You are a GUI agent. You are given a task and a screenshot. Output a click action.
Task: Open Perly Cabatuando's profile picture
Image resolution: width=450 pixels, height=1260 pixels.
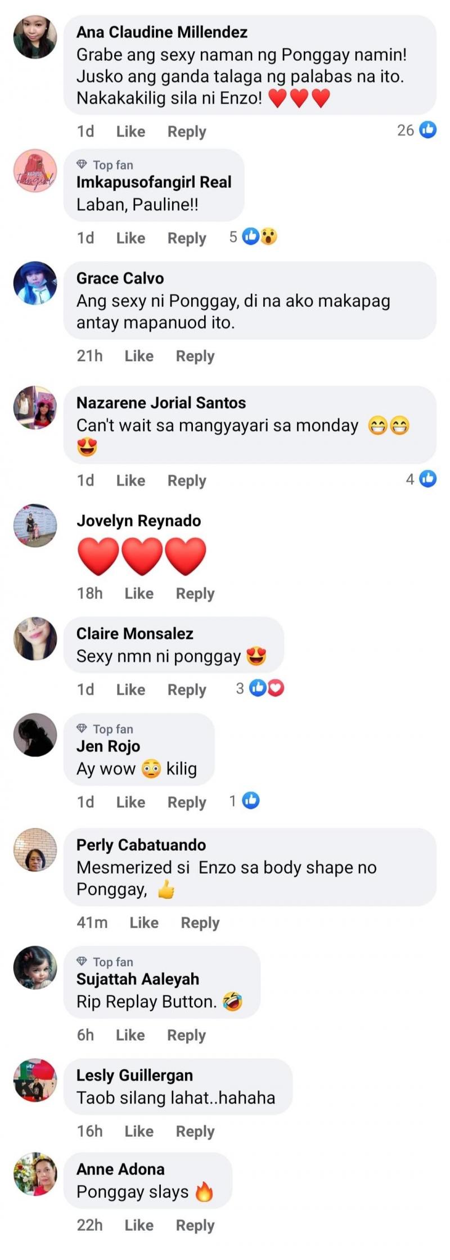(x=35, y=849)
